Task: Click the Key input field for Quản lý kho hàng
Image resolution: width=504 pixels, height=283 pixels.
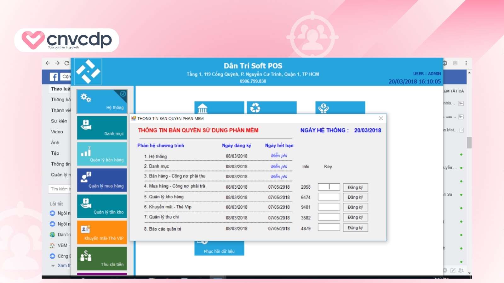Action: (329, 197)
